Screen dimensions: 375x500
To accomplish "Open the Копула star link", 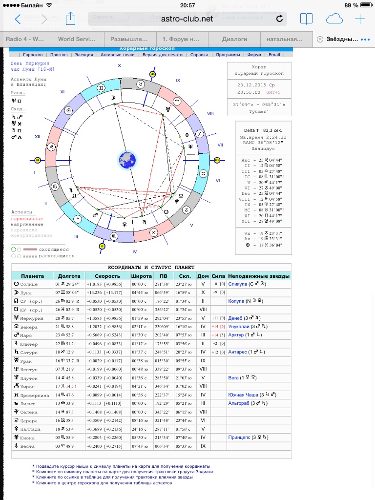I will [x=236, y=301].
